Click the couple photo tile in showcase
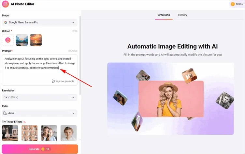 coord(120,98)
